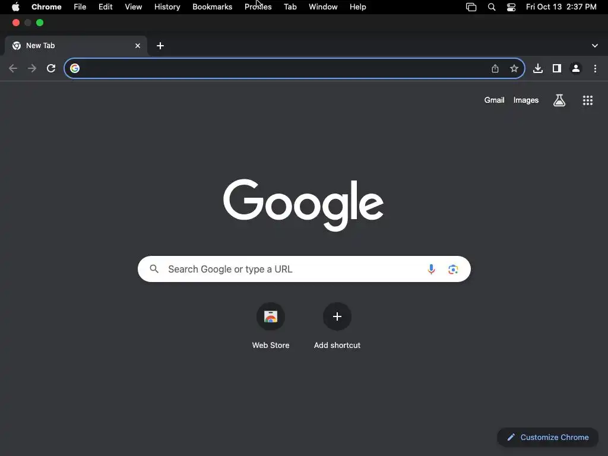Click the Google icon in the address bar
The height and width of the screenshot is (456, 608).
(75, 68)
